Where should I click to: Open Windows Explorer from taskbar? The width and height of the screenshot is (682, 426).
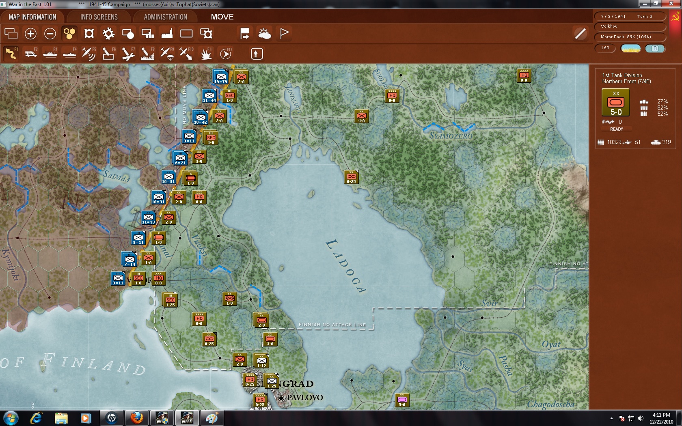[61, 418]
